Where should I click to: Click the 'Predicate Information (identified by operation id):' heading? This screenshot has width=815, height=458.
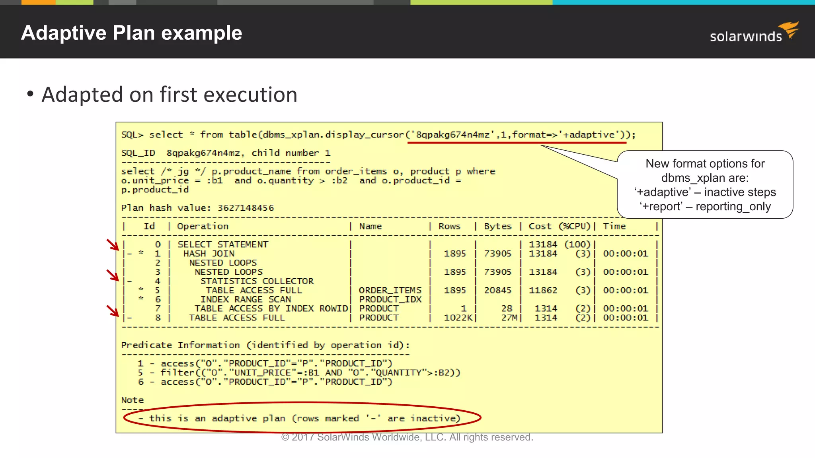click(x=265, y=345)
